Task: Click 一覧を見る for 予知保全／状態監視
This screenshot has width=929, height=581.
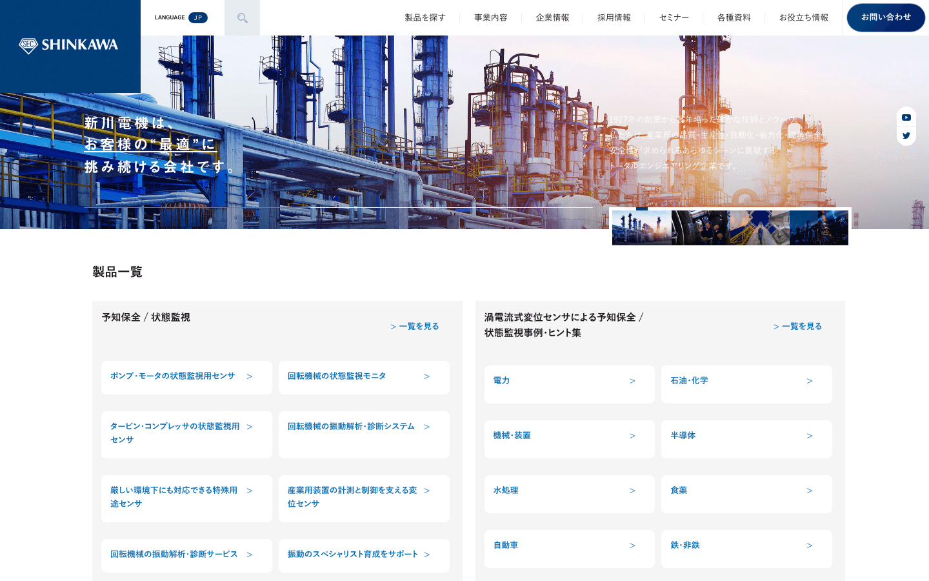Action: [x=415, y=327]
